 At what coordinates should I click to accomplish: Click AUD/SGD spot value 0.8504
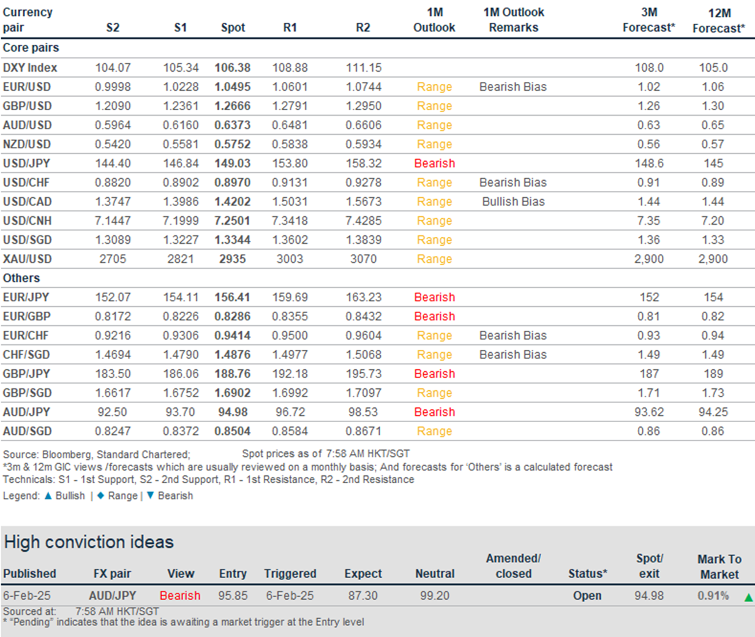click(233, 431)
